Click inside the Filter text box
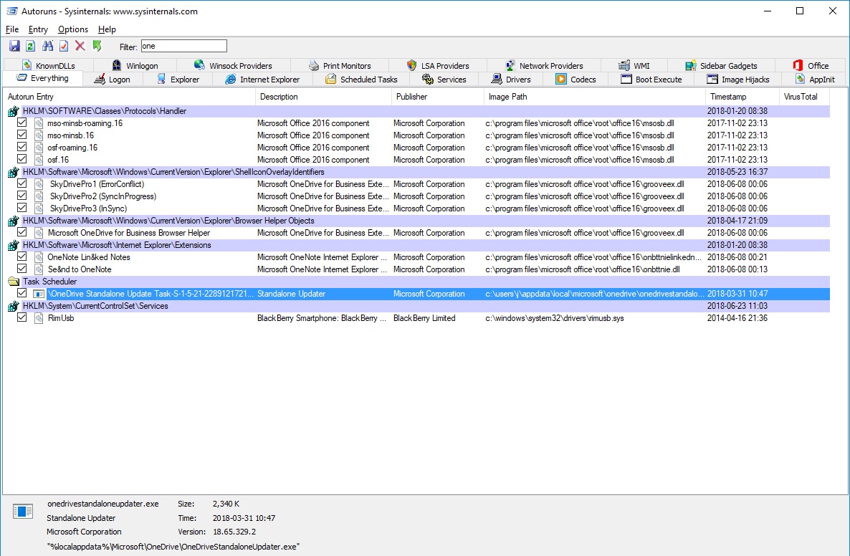Image resolution: width=850 pixels, height=556 pixels. tap(183, 45)
